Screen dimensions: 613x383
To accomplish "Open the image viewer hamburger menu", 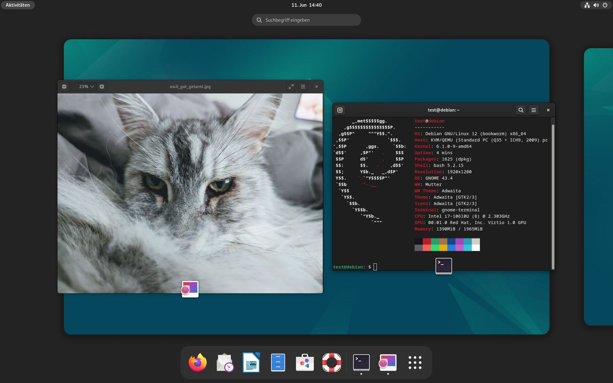I will (x=303, y=87).
